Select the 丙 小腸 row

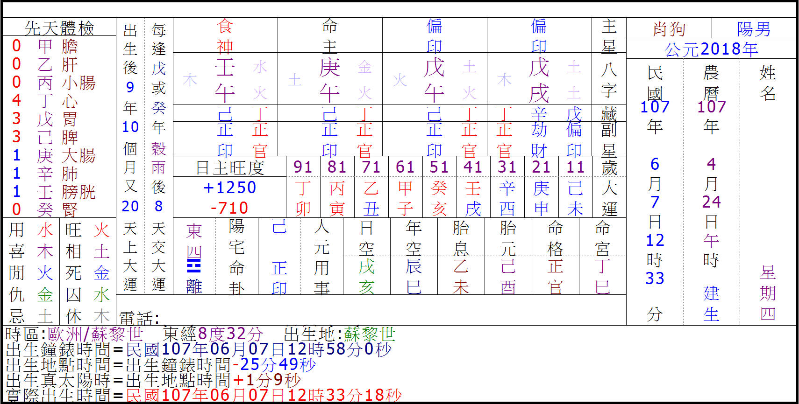coord(54,83)
